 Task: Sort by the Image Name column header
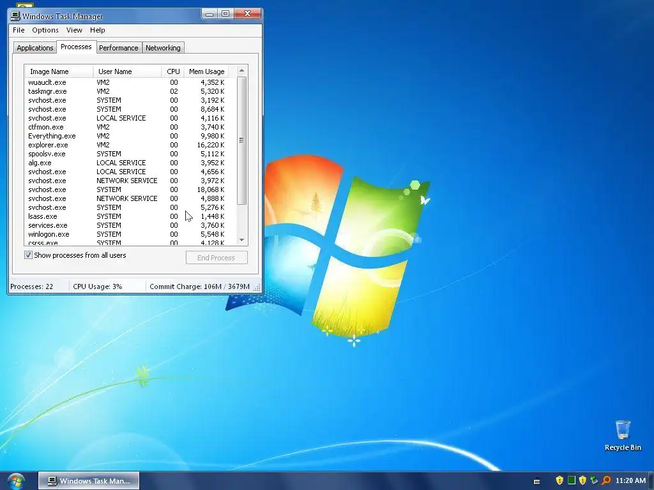pyautogui.click(x=59, y=71)
